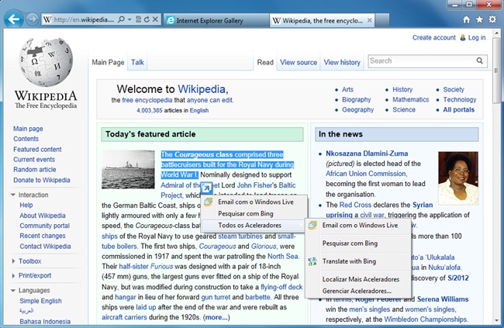Viewport: 504px width, 328px height.
Task: Close the Wikipedia tab with its X
Action: tap(370, 20)
